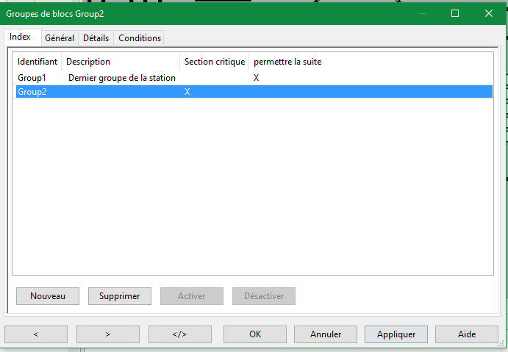Maximize the Groupes de blocs window
Image resolution: width=508 pixels, height=352 pixels.
click(455, 13)
